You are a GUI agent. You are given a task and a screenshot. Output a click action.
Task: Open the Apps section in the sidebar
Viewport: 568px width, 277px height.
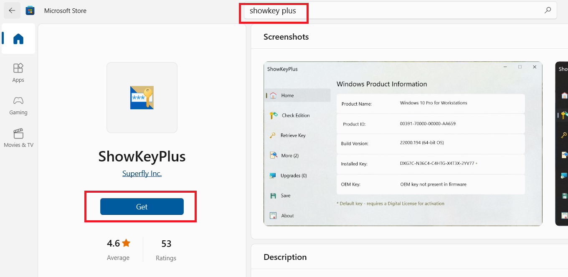pyautogui.click(x=18, y=73)
